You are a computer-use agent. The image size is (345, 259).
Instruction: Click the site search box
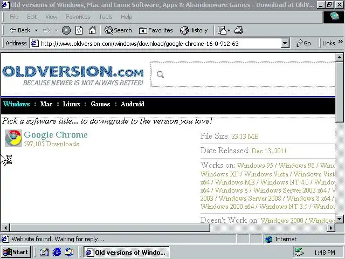point(243,74)
